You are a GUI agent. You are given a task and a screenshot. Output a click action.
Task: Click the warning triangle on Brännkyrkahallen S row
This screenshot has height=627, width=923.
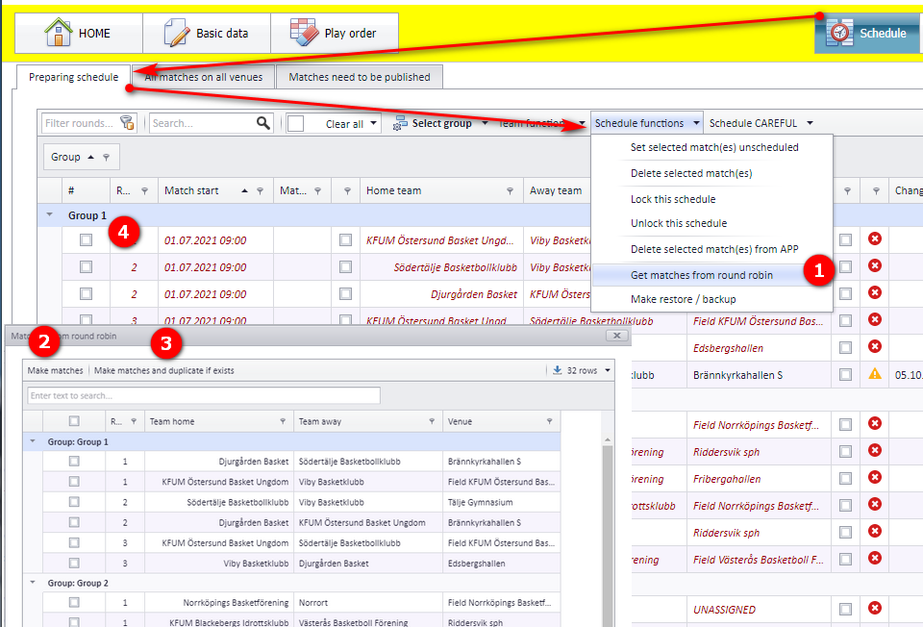click(x=875, y=373)
